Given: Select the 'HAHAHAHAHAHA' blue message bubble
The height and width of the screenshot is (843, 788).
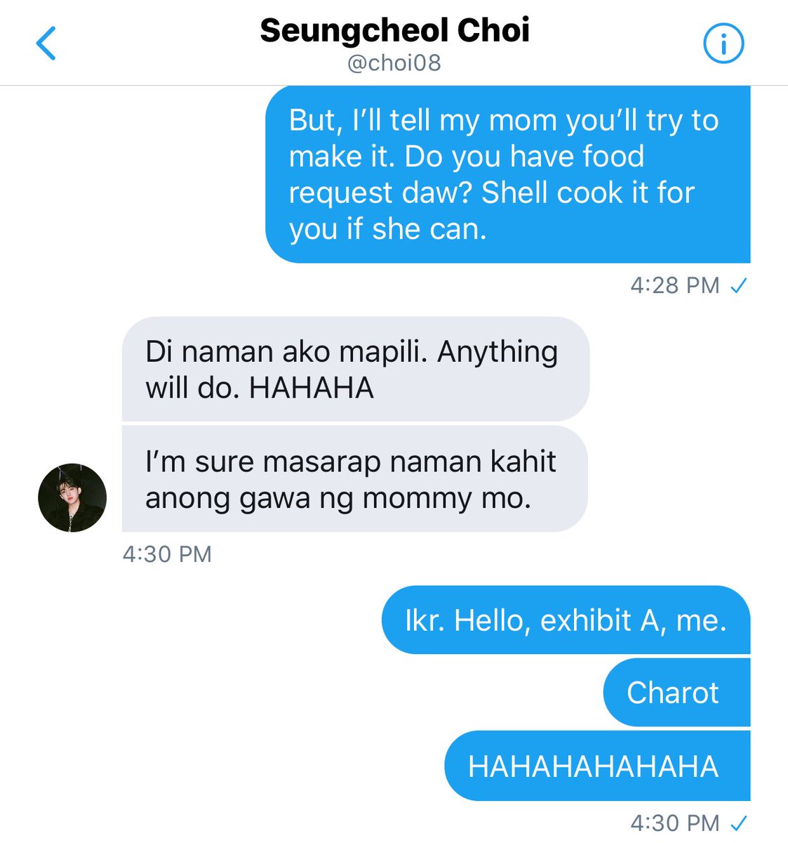Looking at the screenshot, I should (x=598, y=766).
